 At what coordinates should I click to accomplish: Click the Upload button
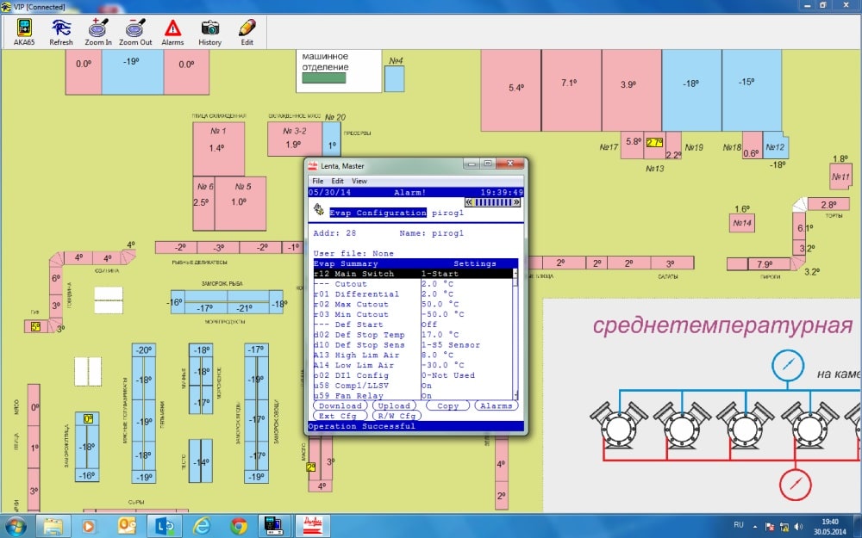coord(394,405)
